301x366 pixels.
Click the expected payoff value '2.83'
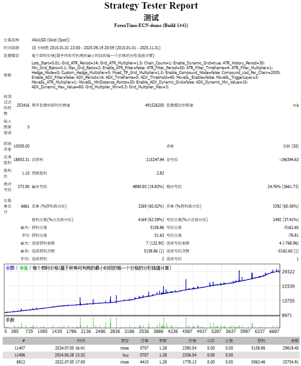click(161, 173)
